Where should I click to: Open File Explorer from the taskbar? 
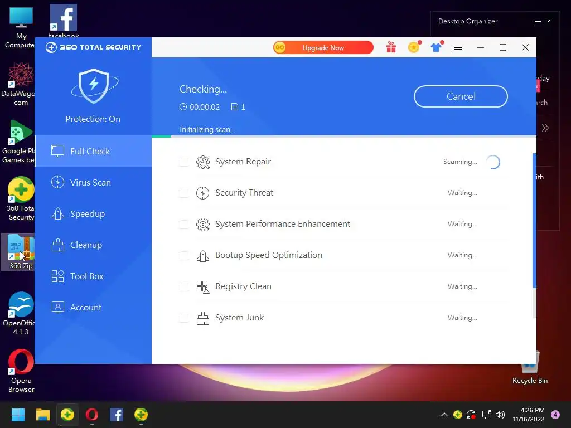click(42, 415)
